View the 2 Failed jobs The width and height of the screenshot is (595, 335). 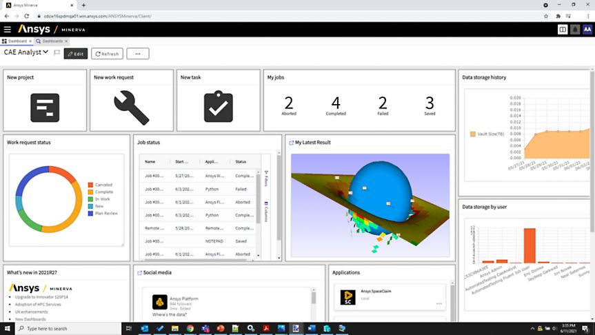383,105
